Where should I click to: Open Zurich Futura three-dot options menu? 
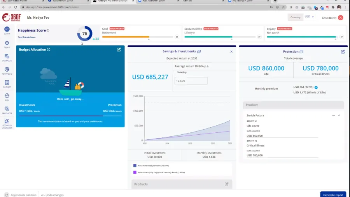click(x=333, y=115)
